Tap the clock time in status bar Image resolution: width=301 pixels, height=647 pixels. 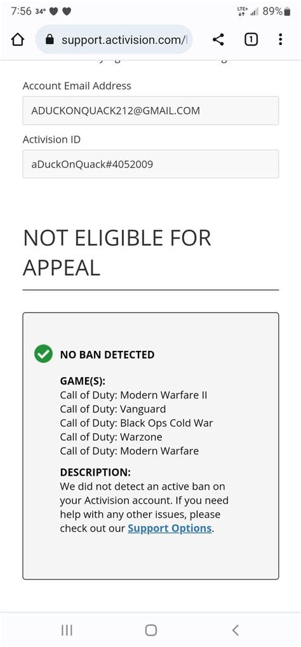22,11
